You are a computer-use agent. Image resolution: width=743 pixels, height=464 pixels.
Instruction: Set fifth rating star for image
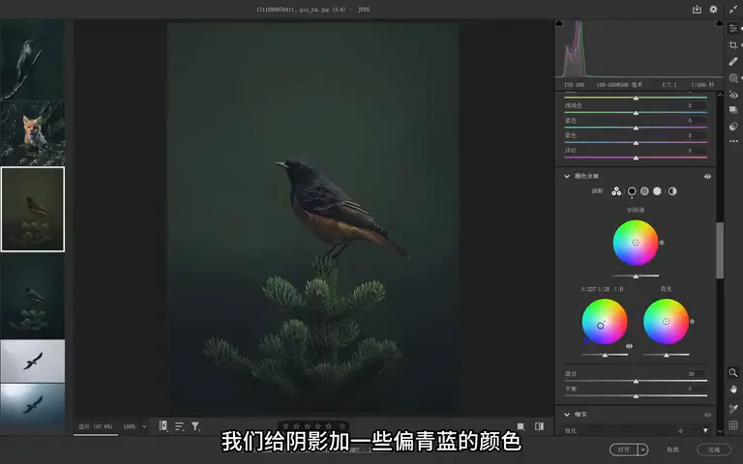click(328, 426)
